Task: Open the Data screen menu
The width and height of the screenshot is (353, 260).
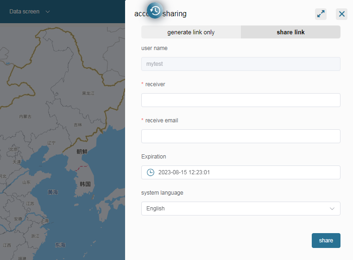Action: 25,12
